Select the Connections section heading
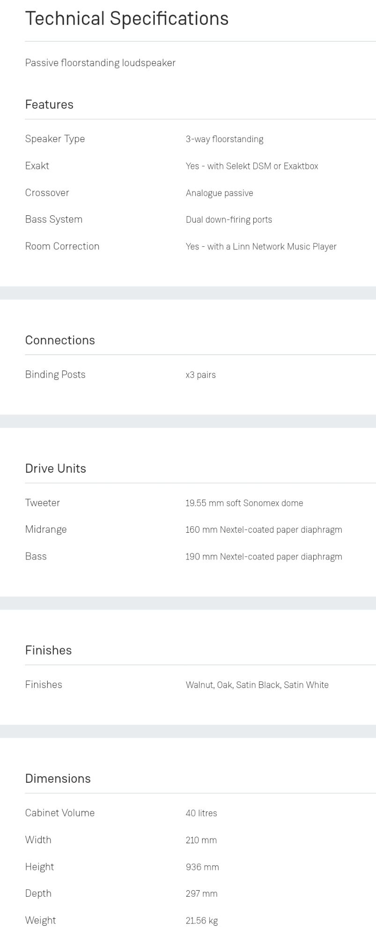The height and width of the screenshot is (938, 376). click(x=60, y=340)
